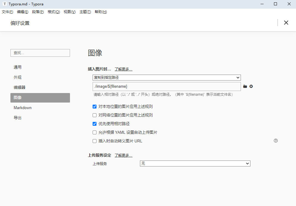Click the 查找 search input field
296x206 pixels.
40,53
